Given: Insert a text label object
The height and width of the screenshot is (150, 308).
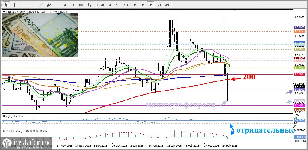Looking at the screenshot, I should pyautogui.click(x=73, y=5).
